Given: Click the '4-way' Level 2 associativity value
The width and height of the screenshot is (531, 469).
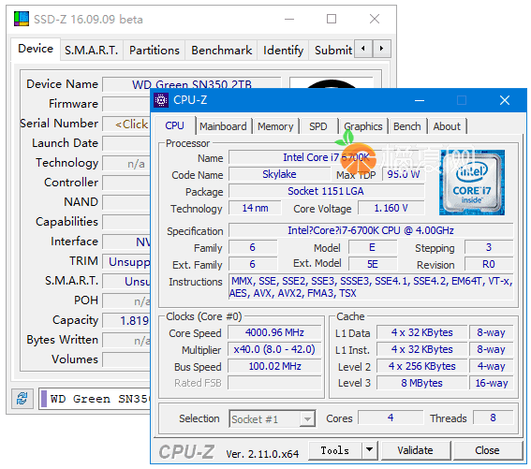Looking at the screenshot, I should point(492,366).
